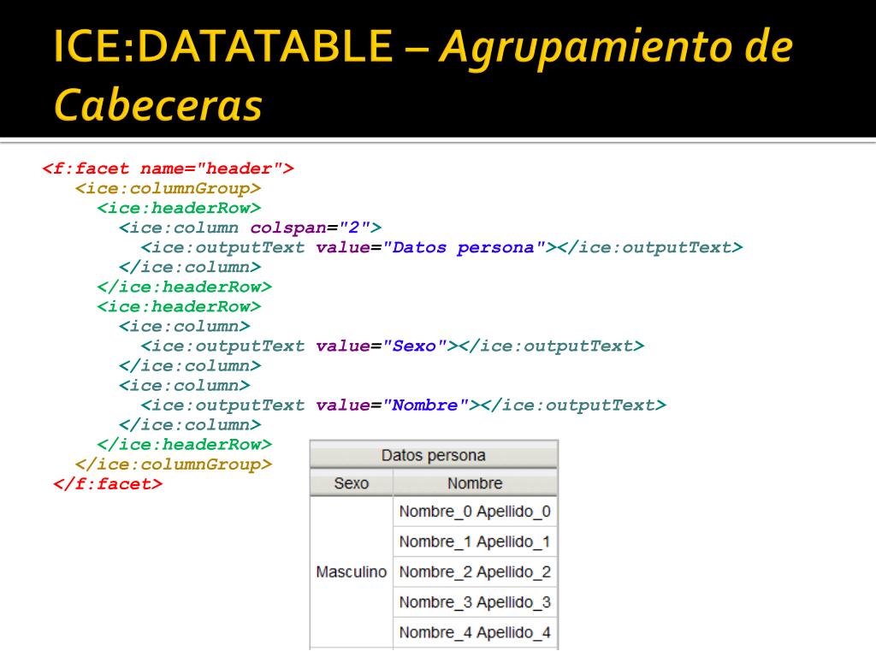
Task: Select the "Nombre_2 Apellido_2" row
Action: click(475, 571)
